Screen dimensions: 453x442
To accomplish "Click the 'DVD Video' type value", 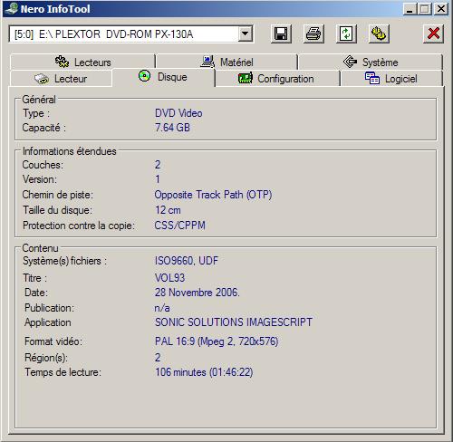I will pos(178,113).
